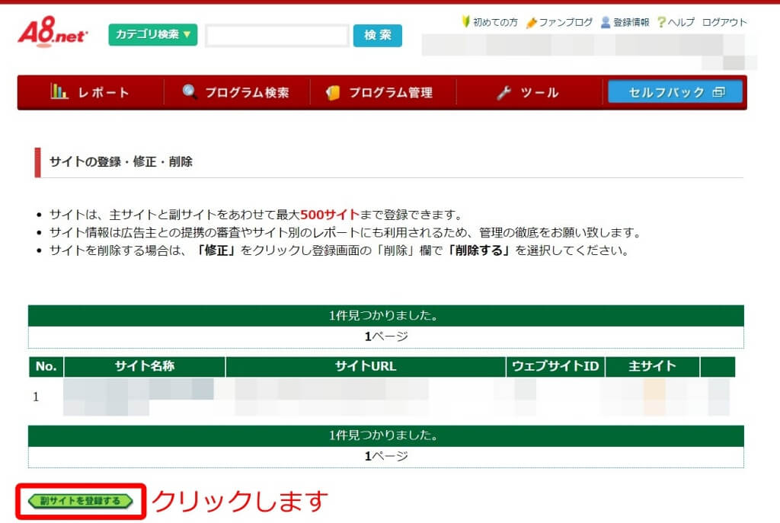The width and height of the screenshot is (780, 523).
Task: Click the upper 1件見つかりました banner
Action: click(386, 315)
